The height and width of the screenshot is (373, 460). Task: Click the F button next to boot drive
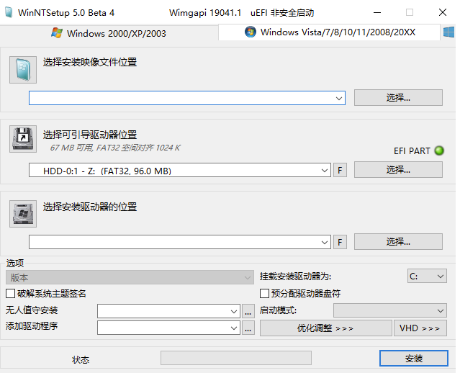coord(340,170)
